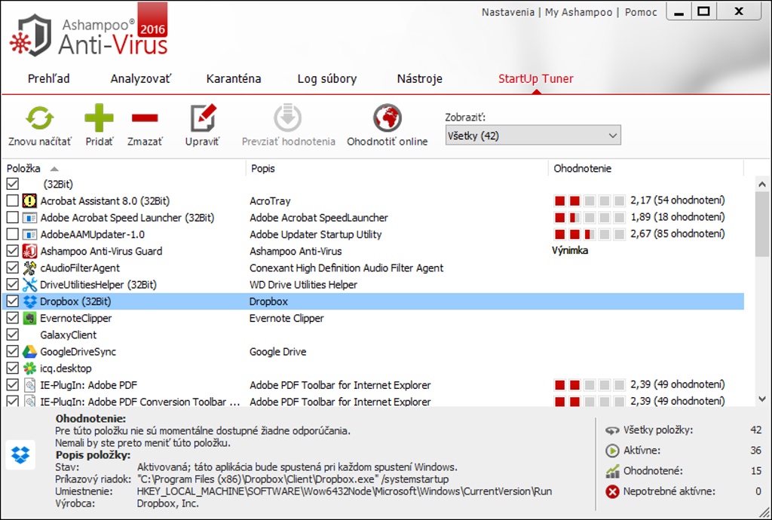The image size is (772, 520).
Task: Click the rating bar for Acrobat Assistant
Action: click(590, 201)
